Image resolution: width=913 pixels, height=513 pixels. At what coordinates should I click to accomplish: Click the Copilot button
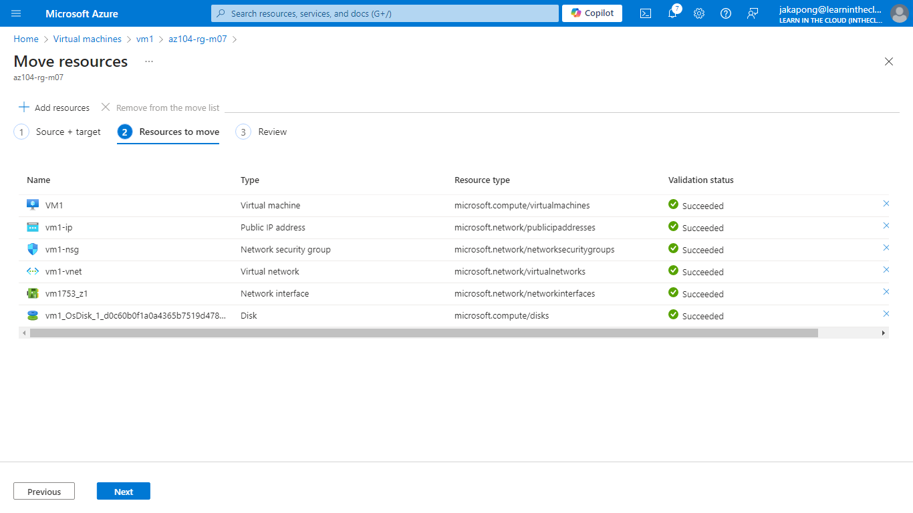(x=592, y=13)
